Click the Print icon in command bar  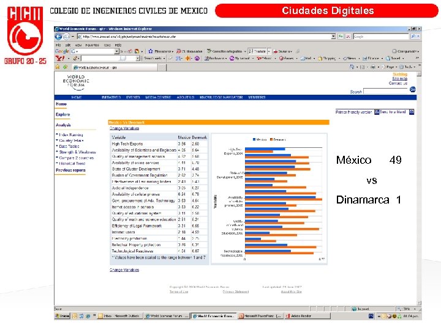(373, 67)
